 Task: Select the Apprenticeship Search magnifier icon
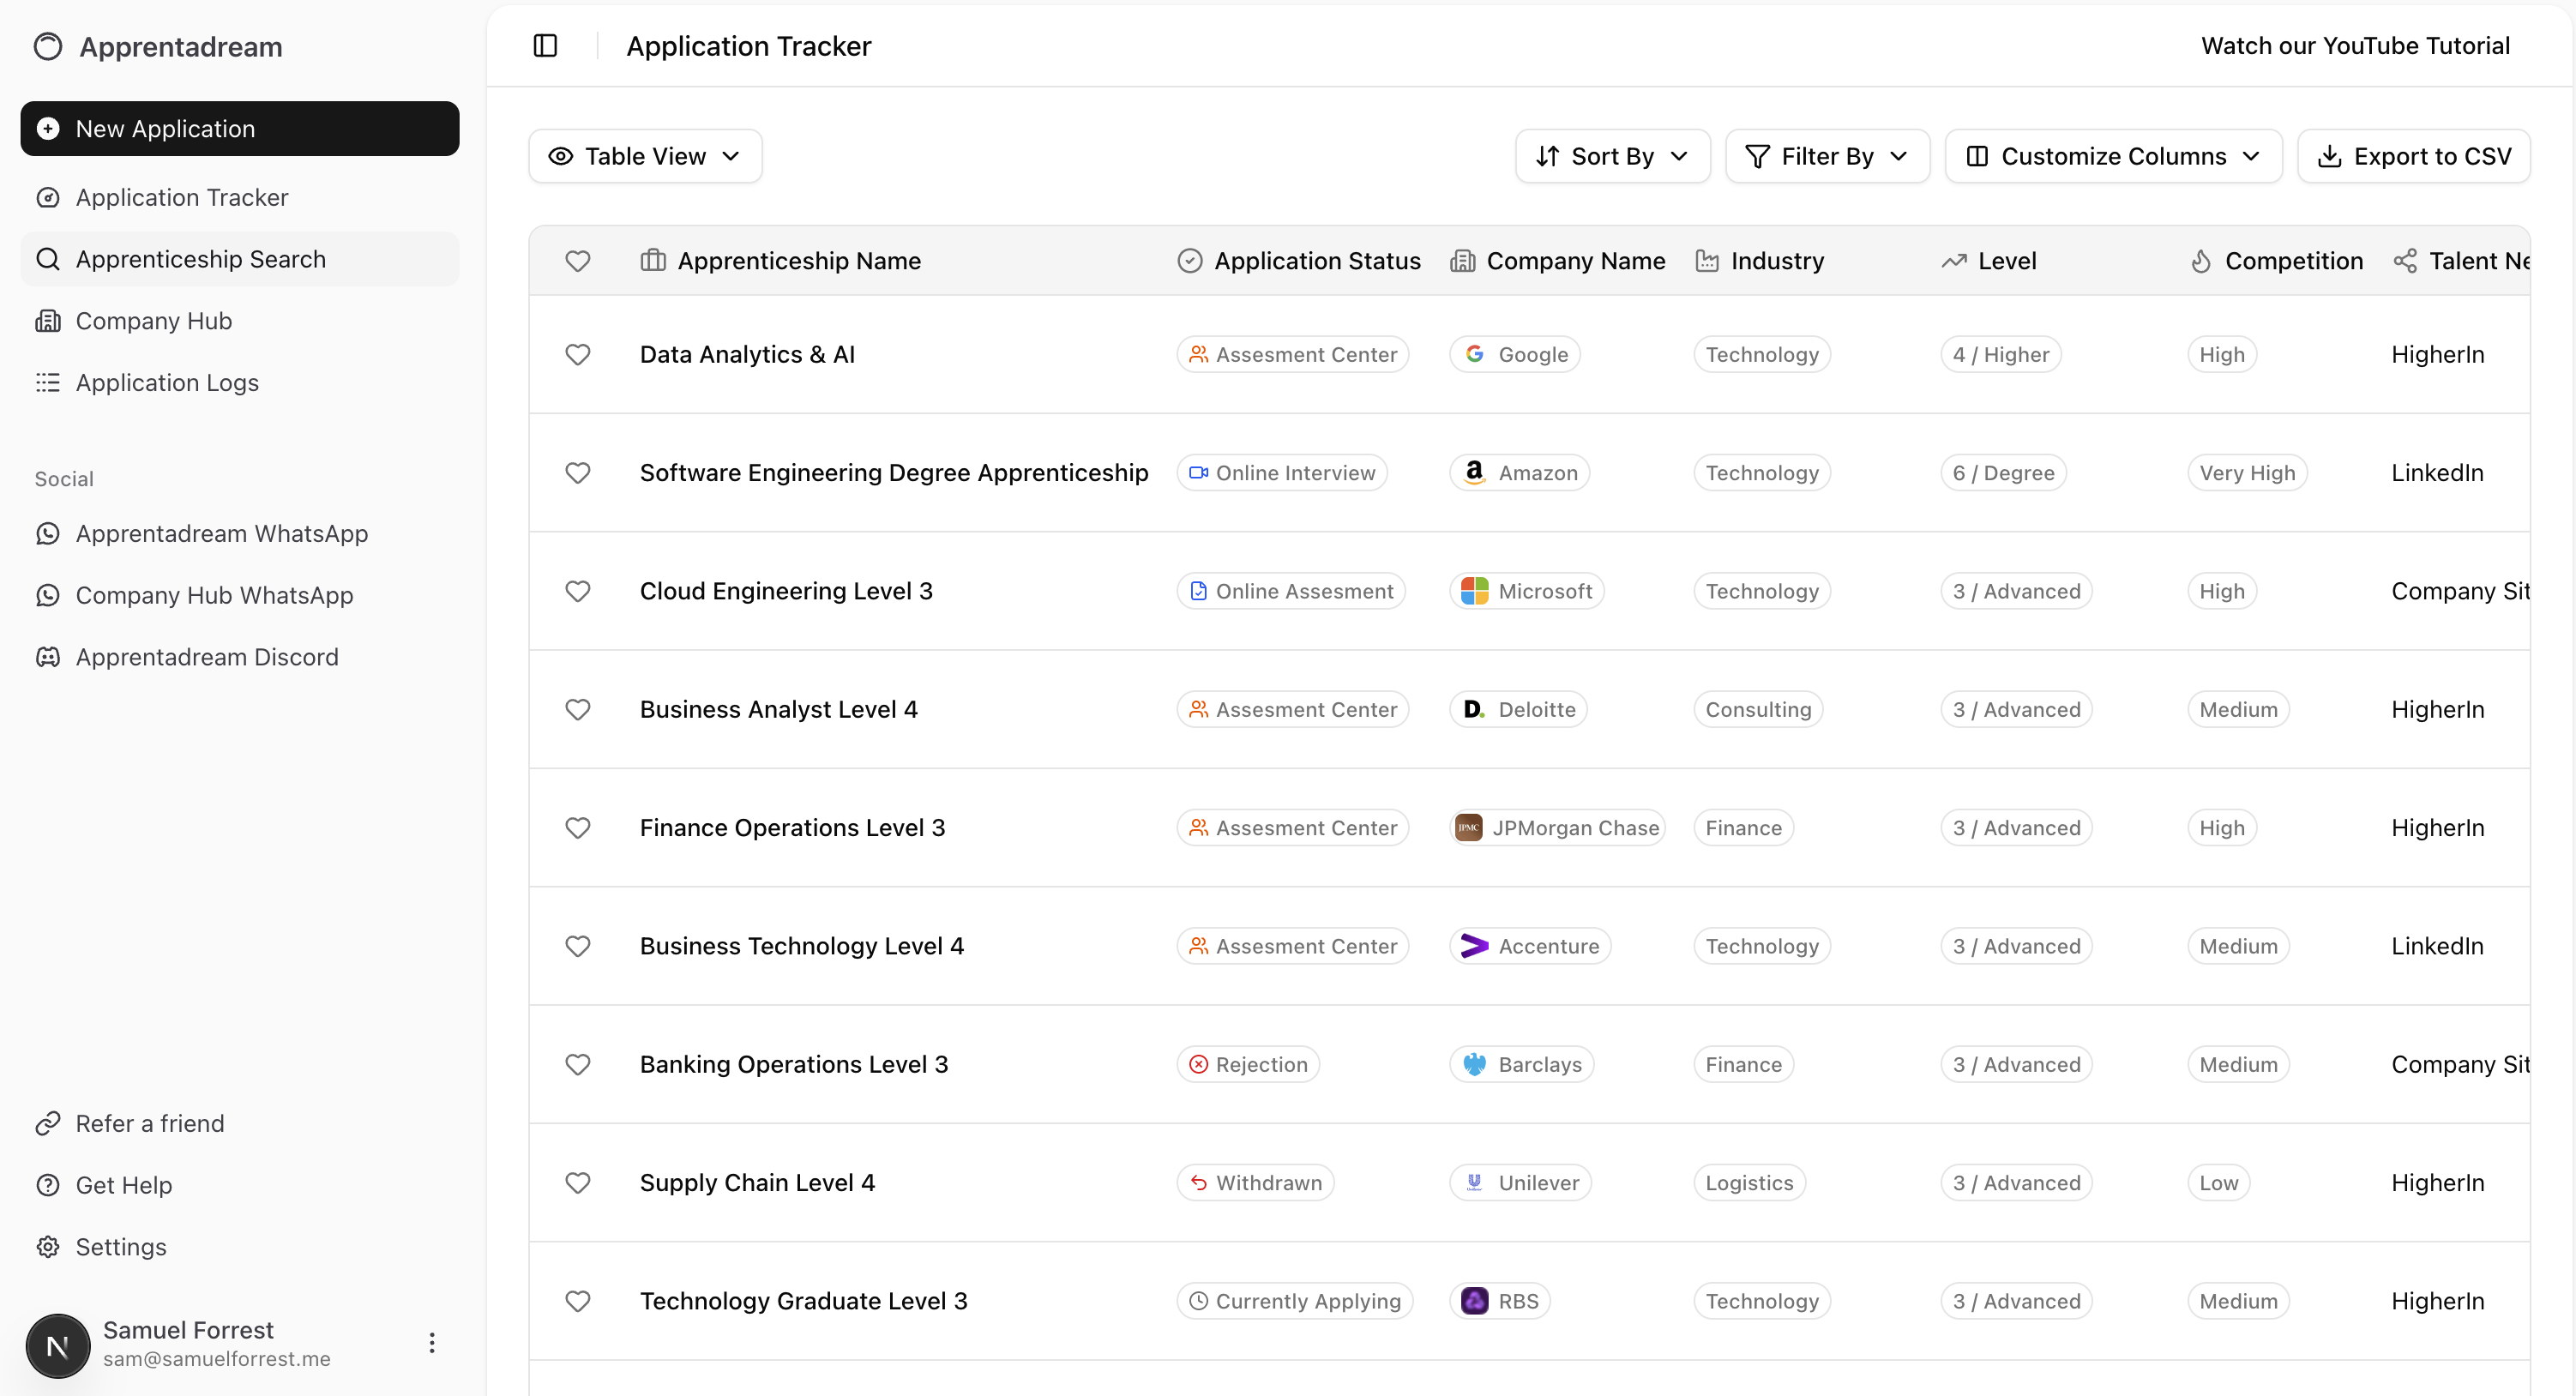pos(49,258)
